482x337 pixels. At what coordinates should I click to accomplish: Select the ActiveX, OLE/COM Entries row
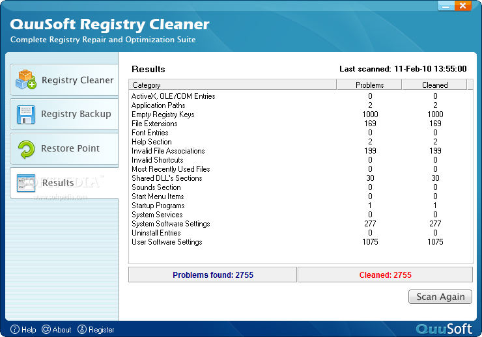click(301, 96)
